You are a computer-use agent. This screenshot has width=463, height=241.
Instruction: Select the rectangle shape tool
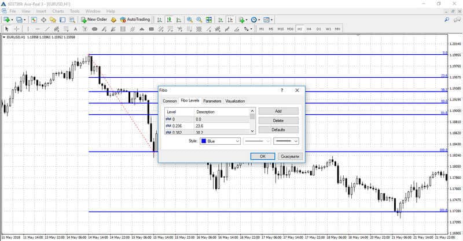click(151, 29)
